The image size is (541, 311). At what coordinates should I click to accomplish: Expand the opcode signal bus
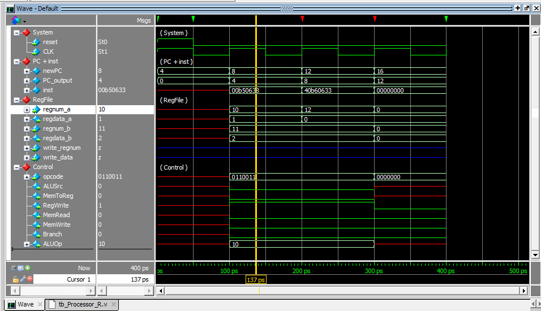pyautogui.click(x=27, y=177)
